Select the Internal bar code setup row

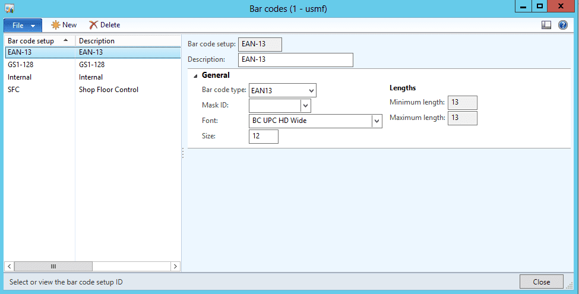point(20,77)
